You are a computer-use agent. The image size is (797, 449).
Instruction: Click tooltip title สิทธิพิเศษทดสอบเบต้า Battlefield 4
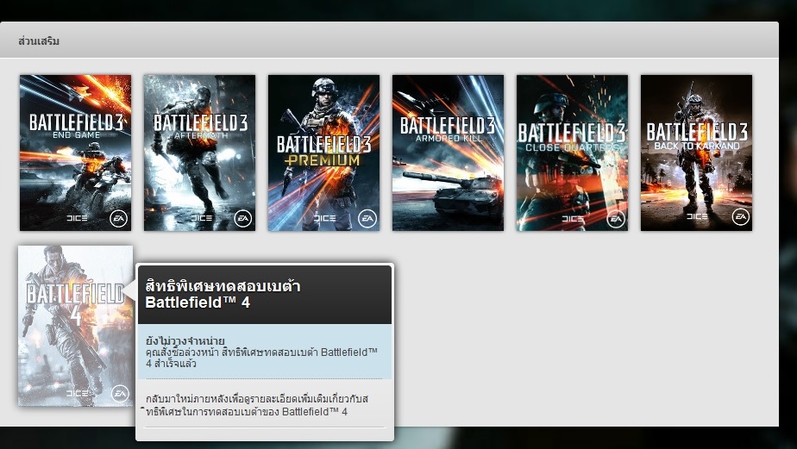(x=223, y=294)
